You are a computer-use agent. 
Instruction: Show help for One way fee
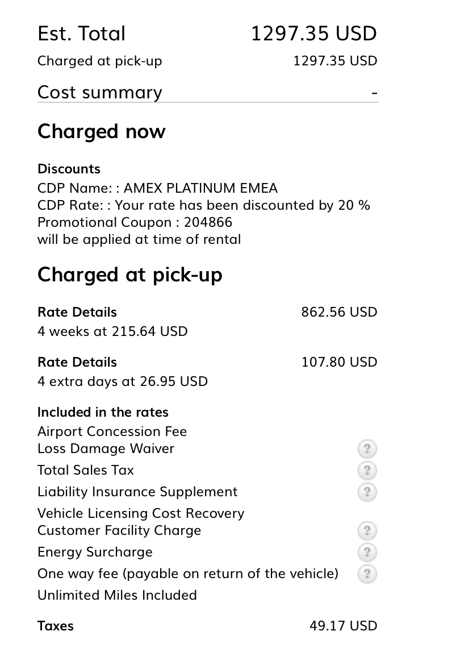pos(367,574)
